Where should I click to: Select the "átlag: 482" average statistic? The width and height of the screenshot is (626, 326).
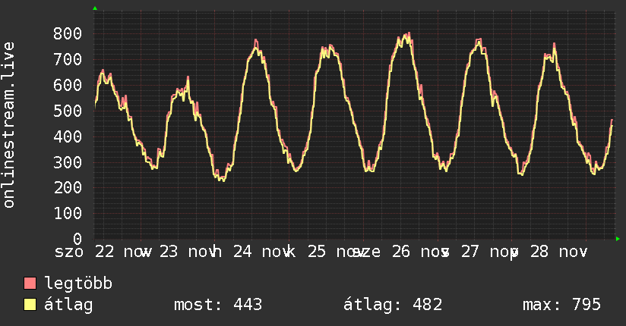click(x=393, y=305)
